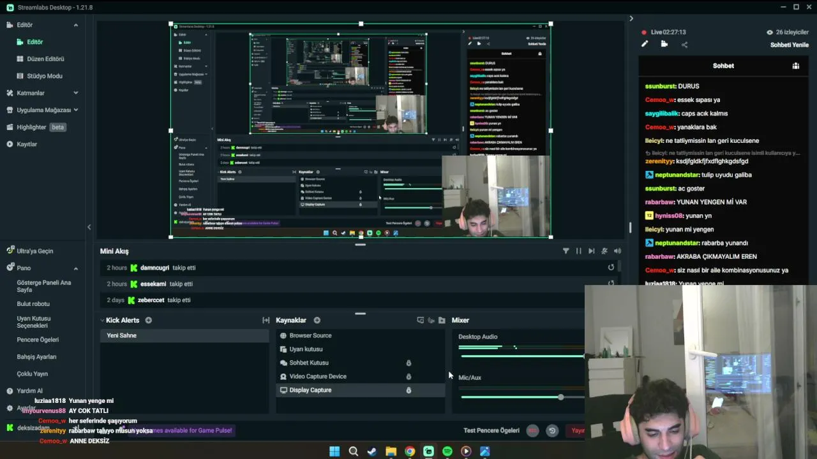Select the zeberccet takip etti event
This screenshot has height=459, width=817.
pos(360,300)
